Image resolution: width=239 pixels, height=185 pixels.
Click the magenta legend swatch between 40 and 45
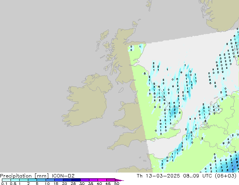(x=102, y=180)
